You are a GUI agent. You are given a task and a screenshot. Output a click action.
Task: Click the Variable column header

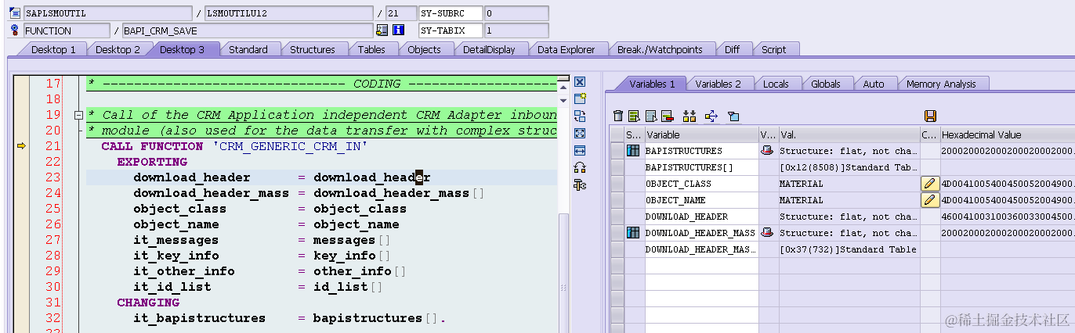[x=701, y=134]
